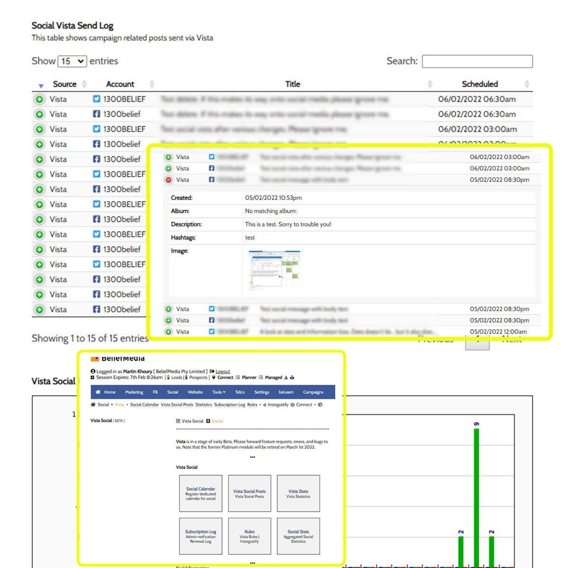Click the Twitter icon beside first 1300BELIEF account
The image size is (568, 568).
click(97, 99)
